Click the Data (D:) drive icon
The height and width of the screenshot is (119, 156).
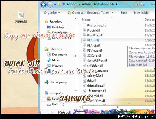click(49, 105)
